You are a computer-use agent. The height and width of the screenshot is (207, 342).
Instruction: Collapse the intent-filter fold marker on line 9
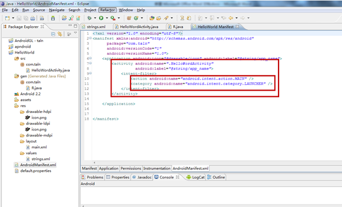pos(90,73)
